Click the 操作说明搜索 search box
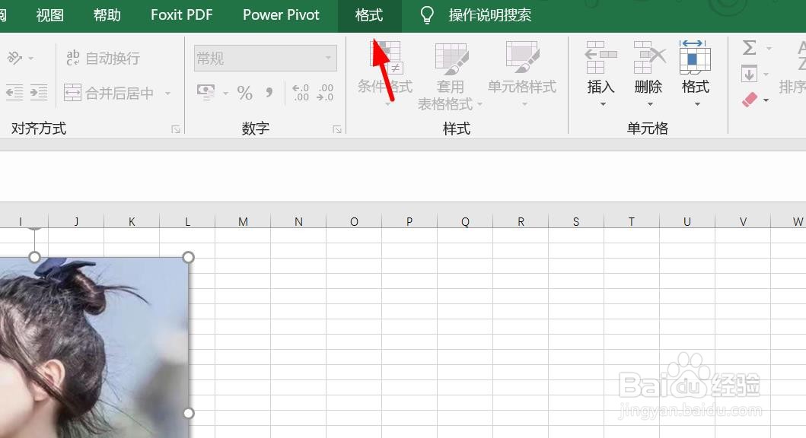Viewport: 806px width, 438px height. click(x=490, y=15)
